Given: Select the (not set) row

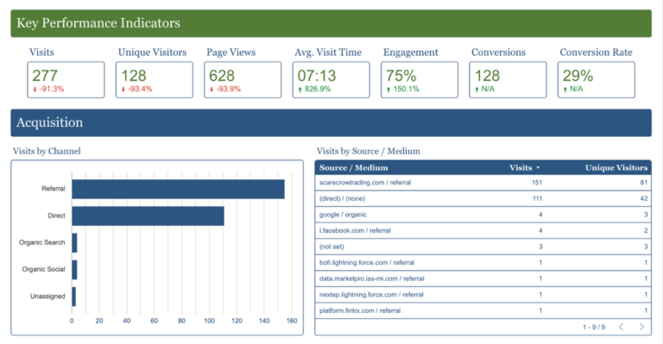Looking at the screenshot, I should (x=483, y=247).
